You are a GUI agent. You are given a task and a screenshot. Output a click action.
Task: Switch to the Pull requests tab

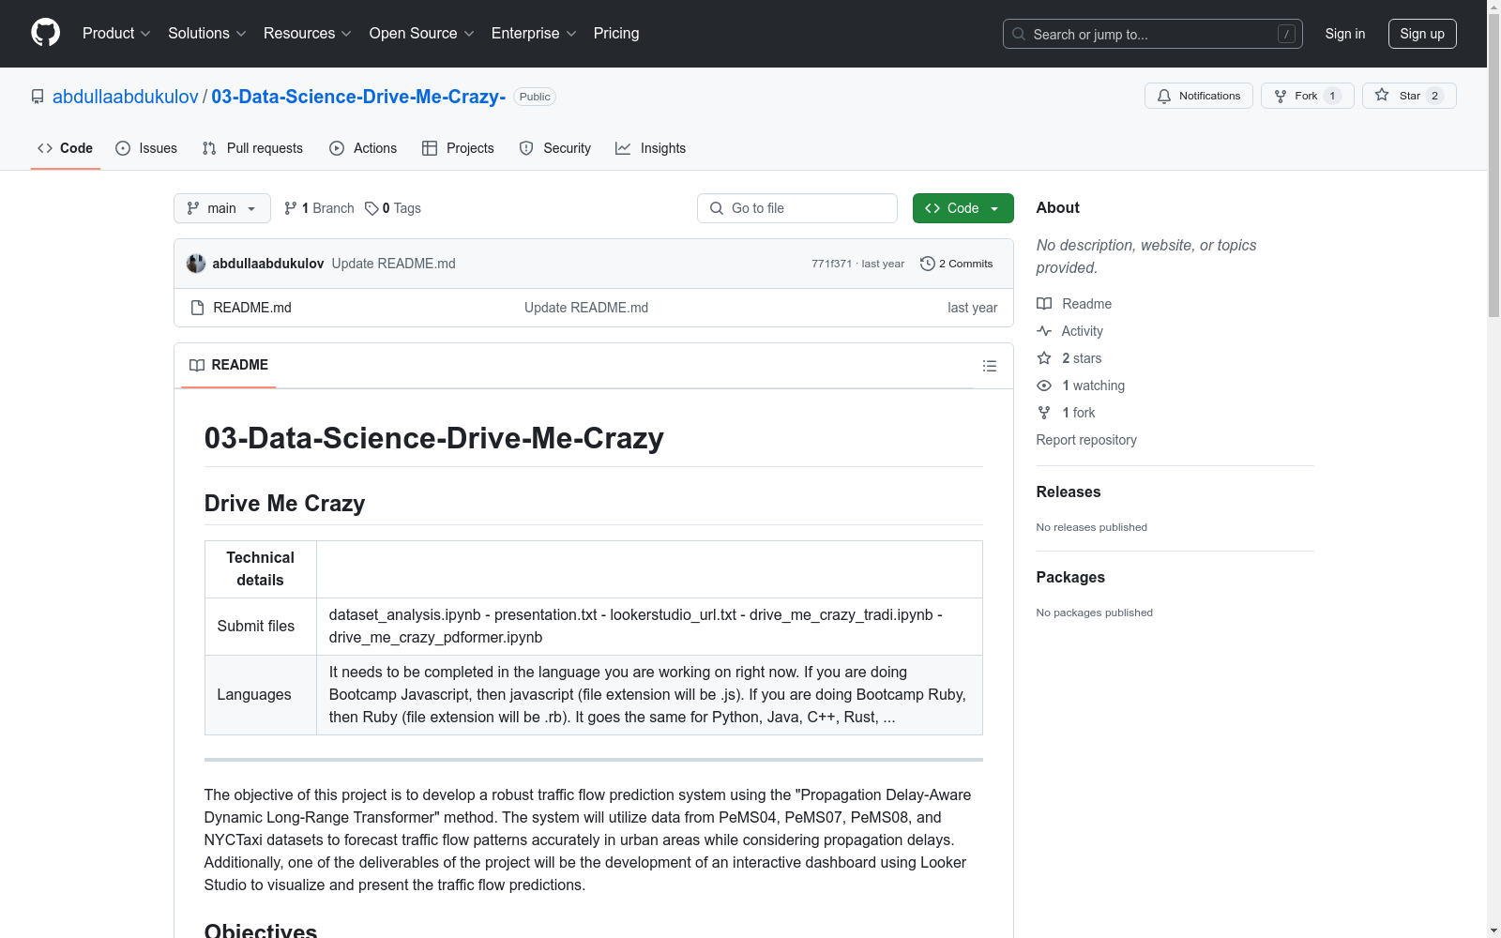pos(252,148)
